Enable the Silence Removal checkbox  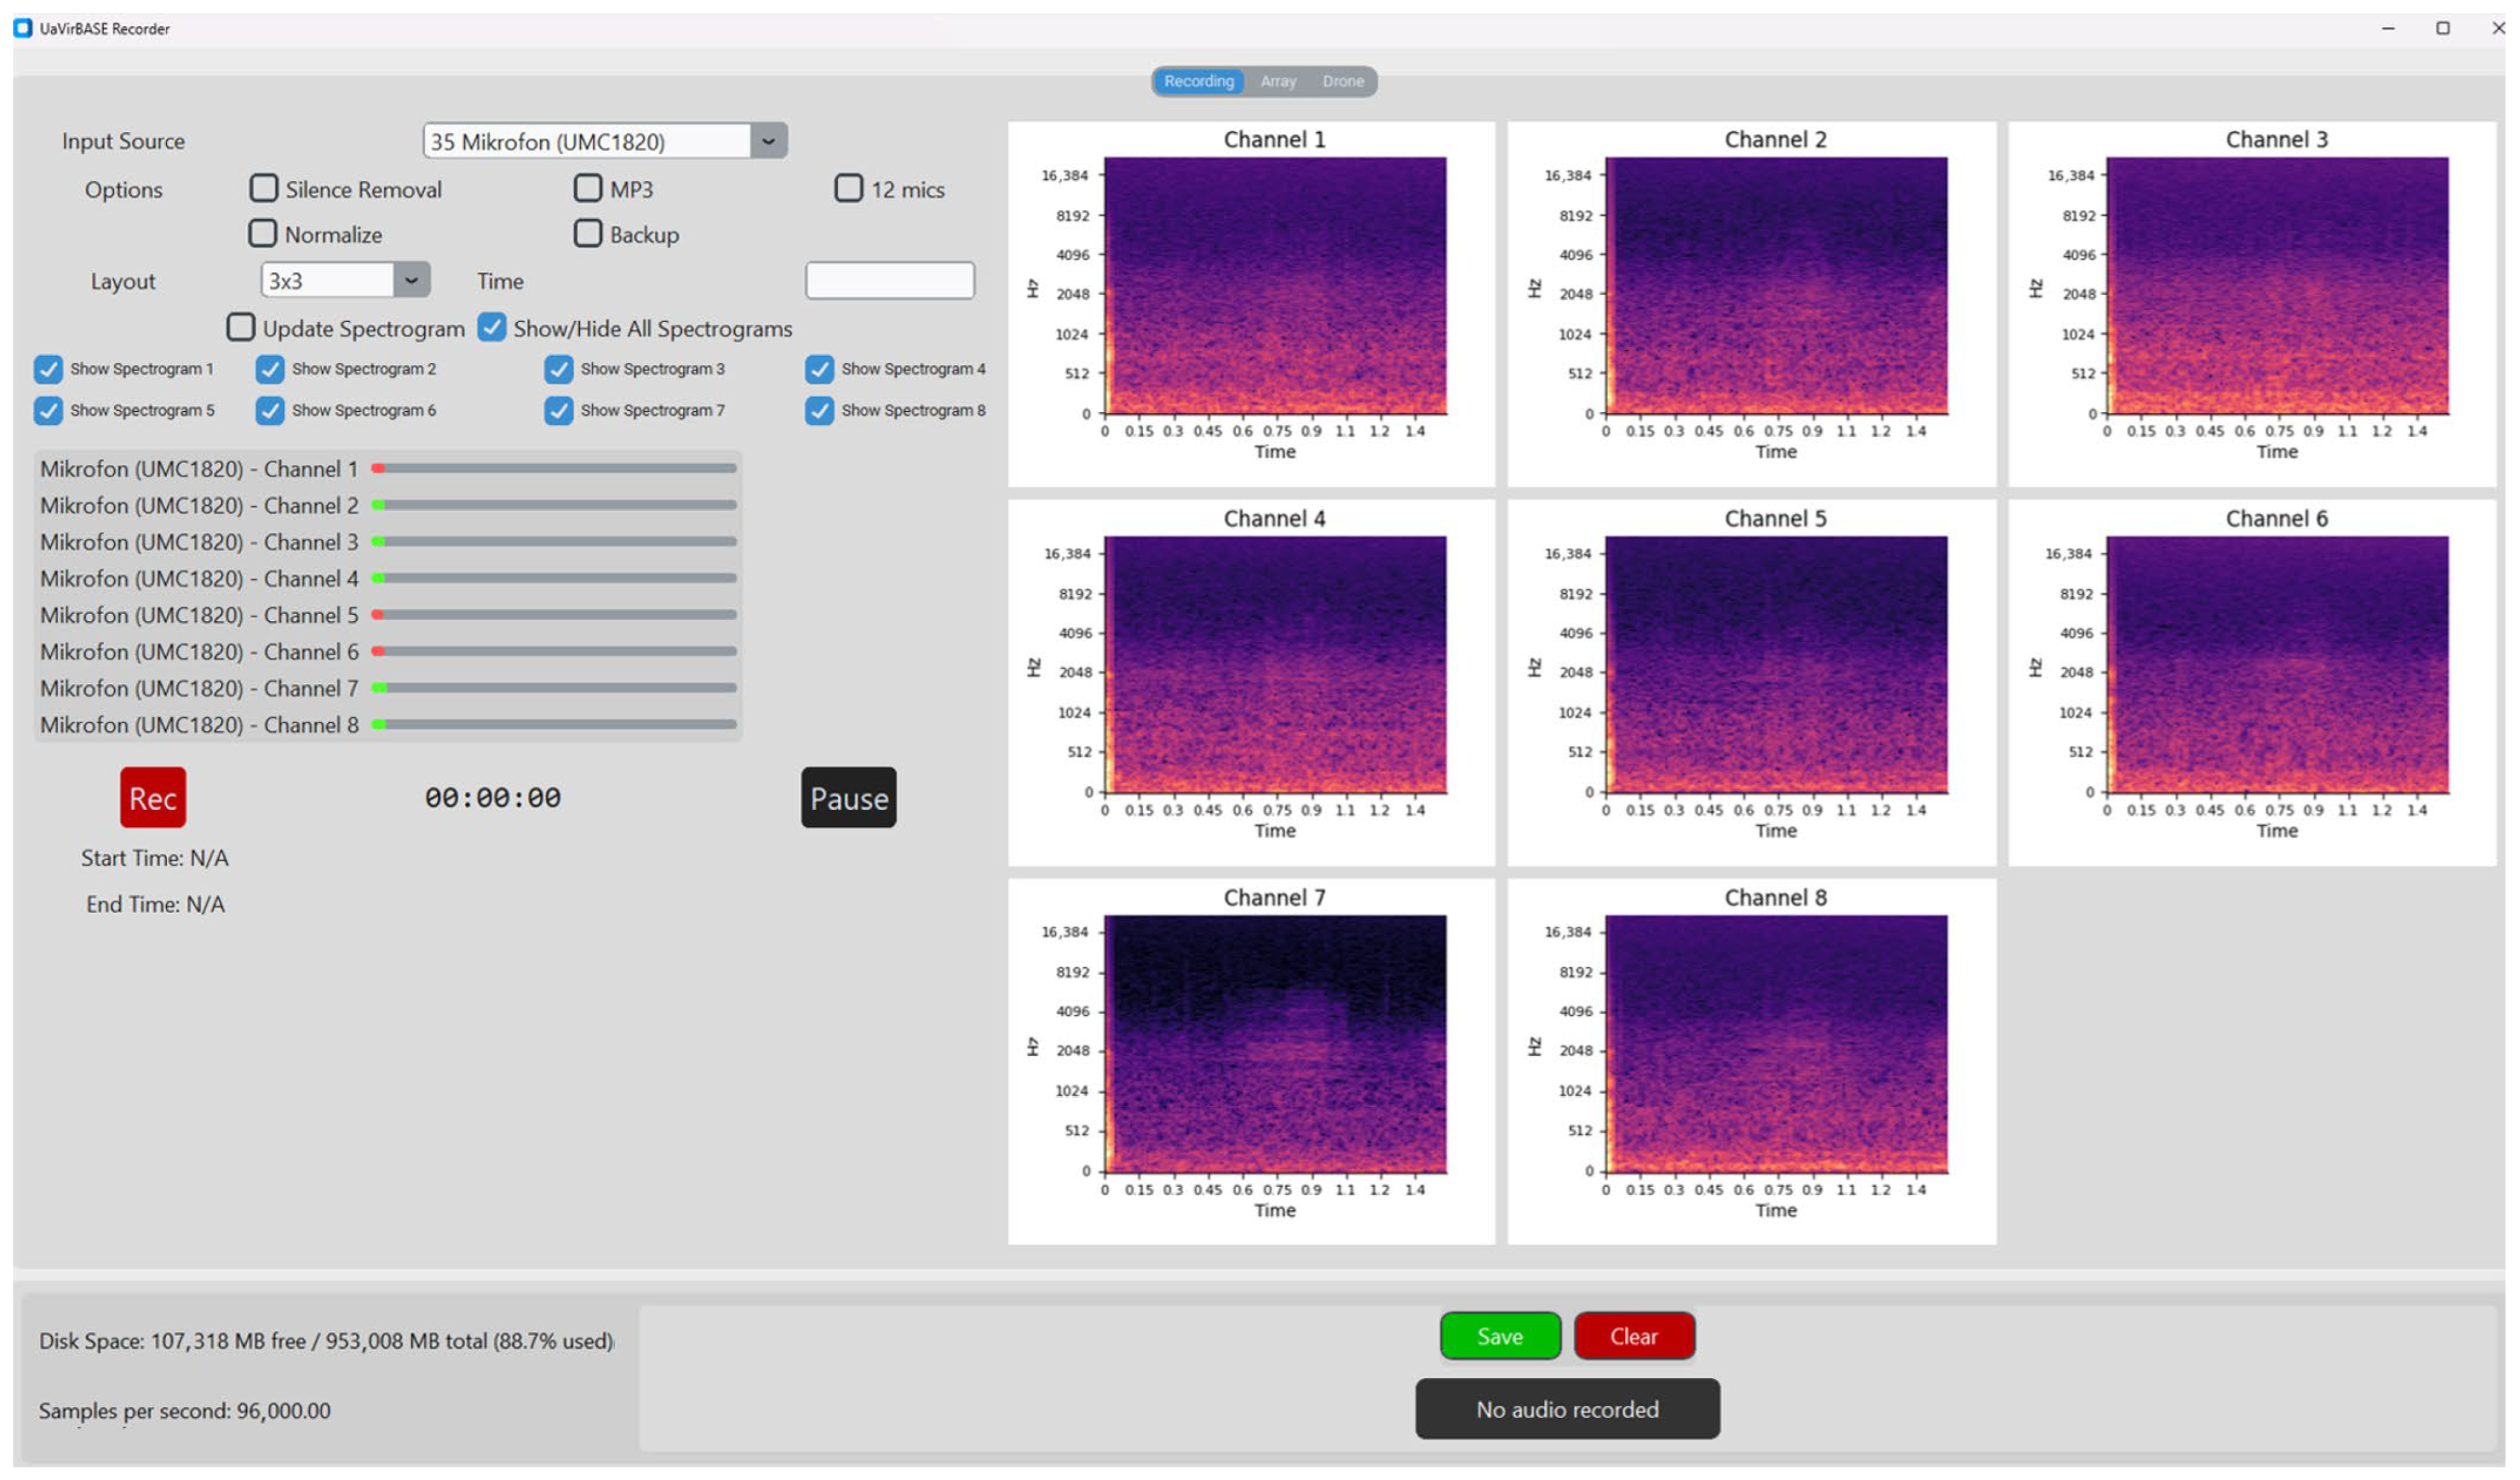[x=263, y=188]
